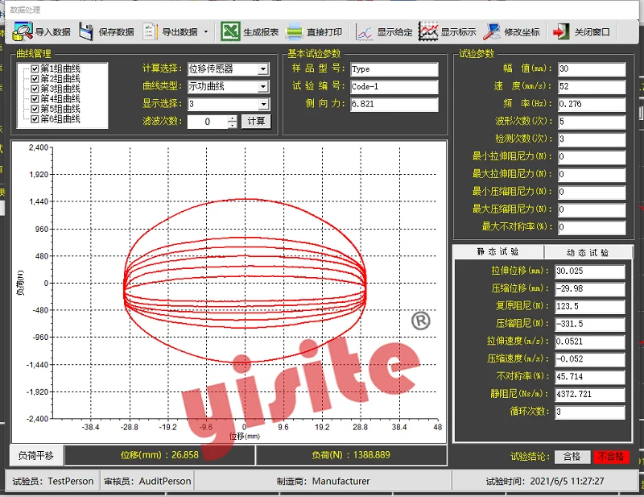Image resolution: width=644 pixels, height=497 pixels.
Task: Click the 试验时间 2021/6/5 status entry
Action: pos(545,482)
